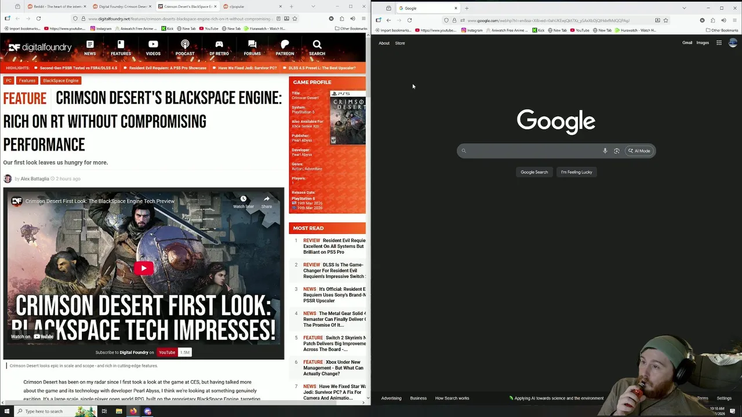Viewport: 742px width, 417px height.
Task: Open the Google apps grid
Action: coord(719,43)
